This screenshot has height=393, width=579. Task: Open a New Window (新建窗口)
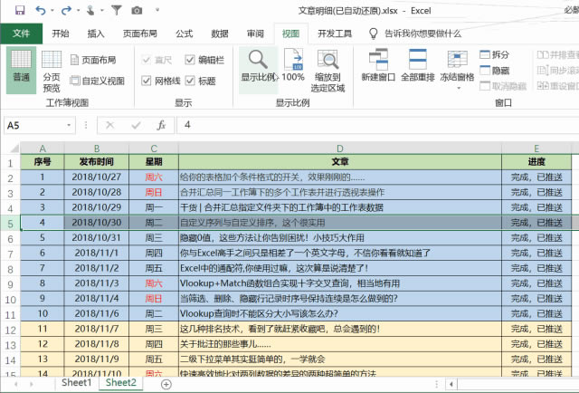(x=378, y=66)
